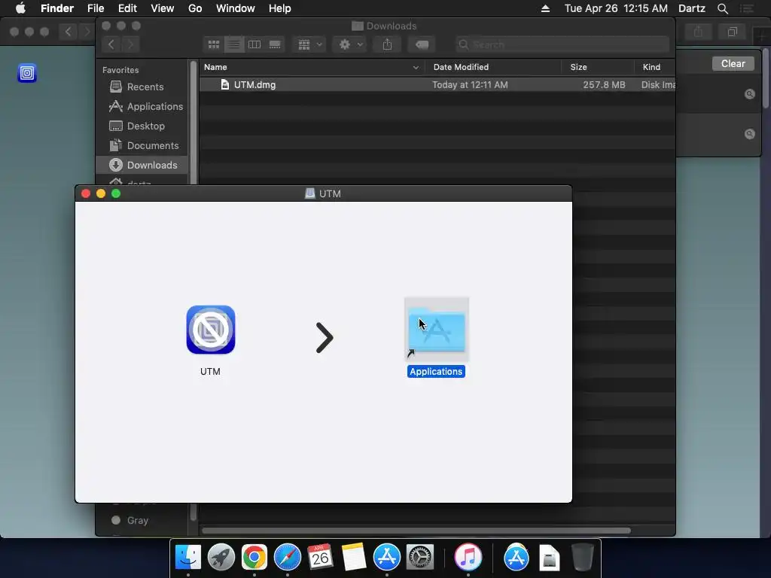Select the Gray tag in the sidebar
Image resolution: width=771 pixels, height=578 pixels.
pyautogui.click(x=130, y=521)
